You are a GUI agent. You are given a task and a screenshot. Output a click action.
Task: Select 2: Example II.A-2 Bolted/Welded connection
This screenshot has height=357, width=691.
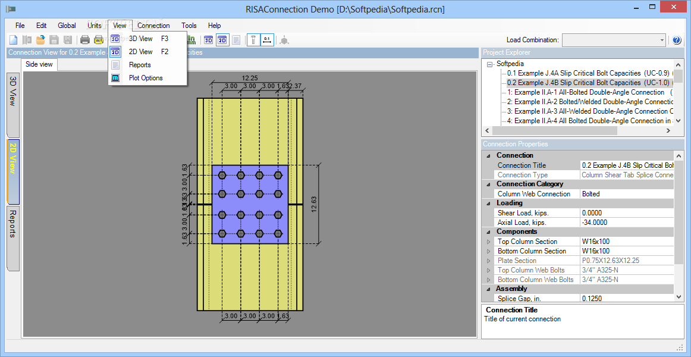589,102
